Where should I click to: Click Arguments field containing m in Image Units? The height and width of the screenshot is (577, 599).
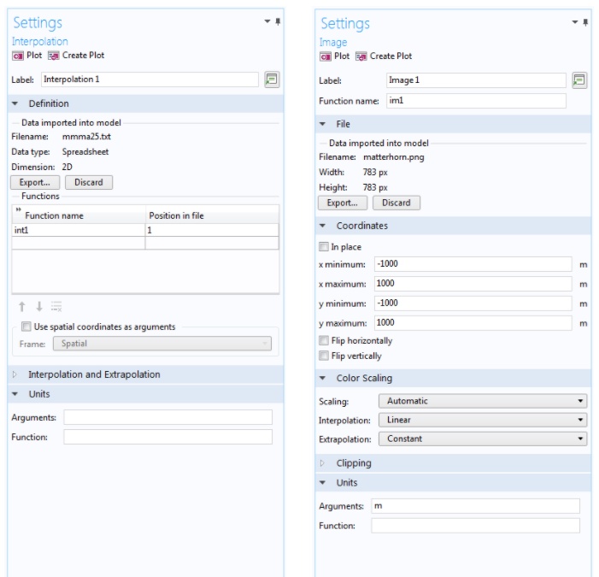[x=475, y=506]
